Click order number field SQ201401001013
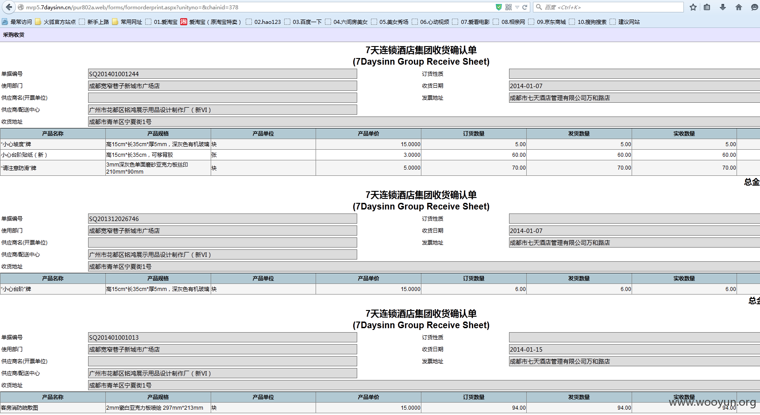This screenshot has height=415, width=760. click(x=223, y=337)
